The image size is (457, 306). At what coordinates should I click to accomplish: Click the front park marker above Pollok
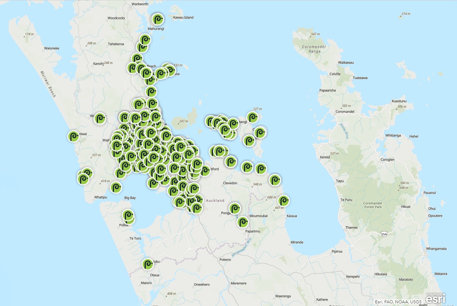128,215
